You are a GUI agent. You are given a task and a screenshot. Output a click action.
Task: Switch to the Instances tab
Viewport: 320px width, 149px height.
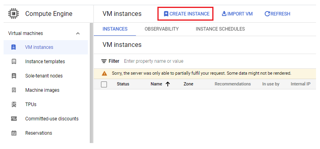click(x=115, y=29)
